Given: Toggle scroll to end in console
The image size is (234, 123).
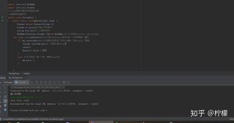Looking at the screenshot, I should click(x=5, y=101).
